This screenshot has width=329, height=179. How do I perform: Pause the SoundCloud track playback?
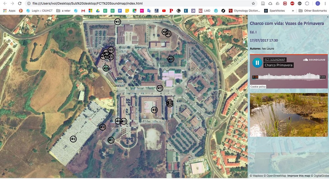click(257, 63)
